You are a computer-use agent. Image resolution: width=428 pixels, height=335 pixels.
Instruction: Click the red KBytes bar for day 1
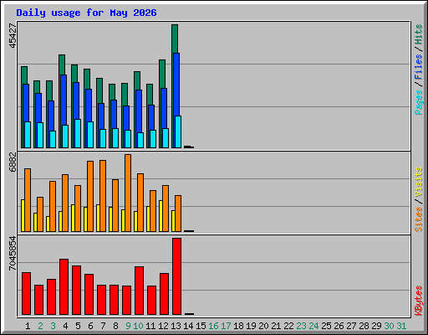coord(26,294)
